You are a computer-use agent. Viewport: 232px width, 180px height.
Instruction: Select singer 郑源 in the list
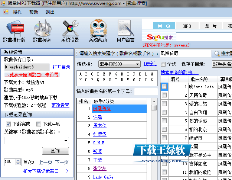tap(98, 151)
